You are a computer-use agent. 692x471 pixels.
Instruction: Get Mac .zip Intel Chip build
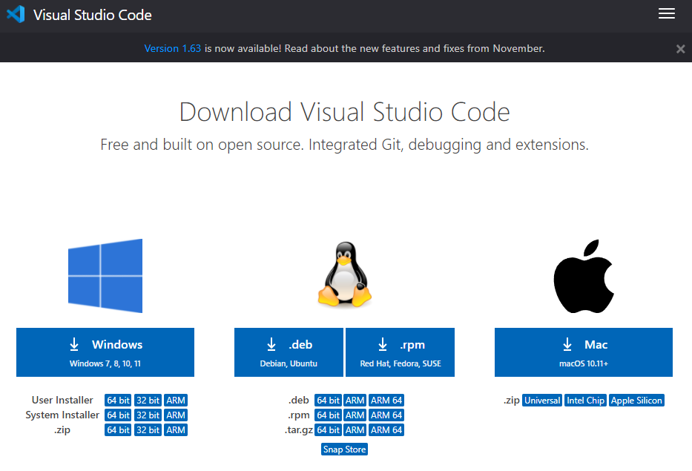coord(585,401)
